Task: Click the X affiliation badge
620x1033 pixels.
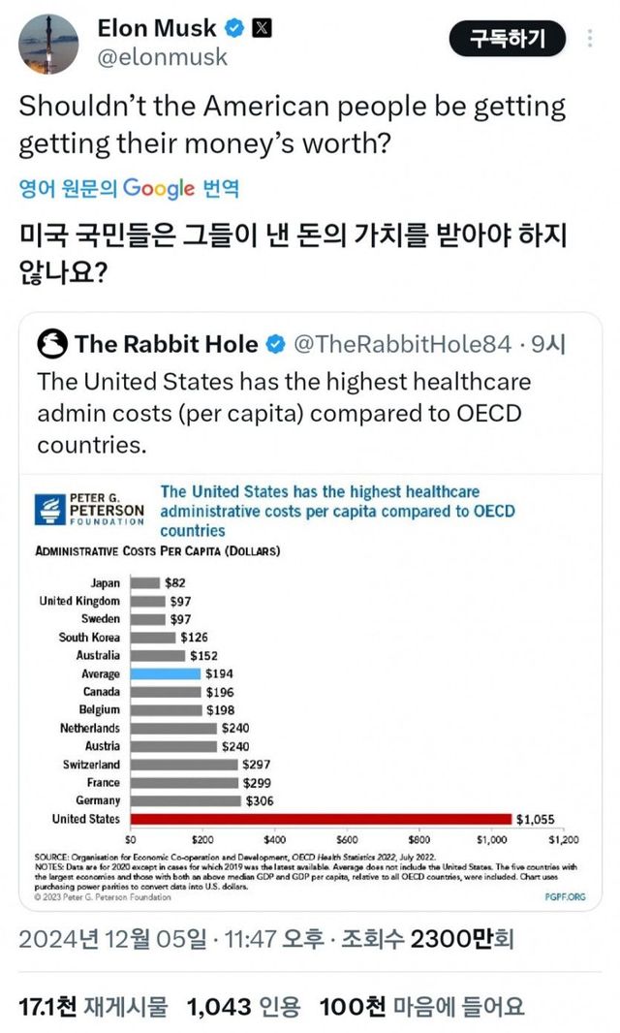Action: click(x=262, y=28)
